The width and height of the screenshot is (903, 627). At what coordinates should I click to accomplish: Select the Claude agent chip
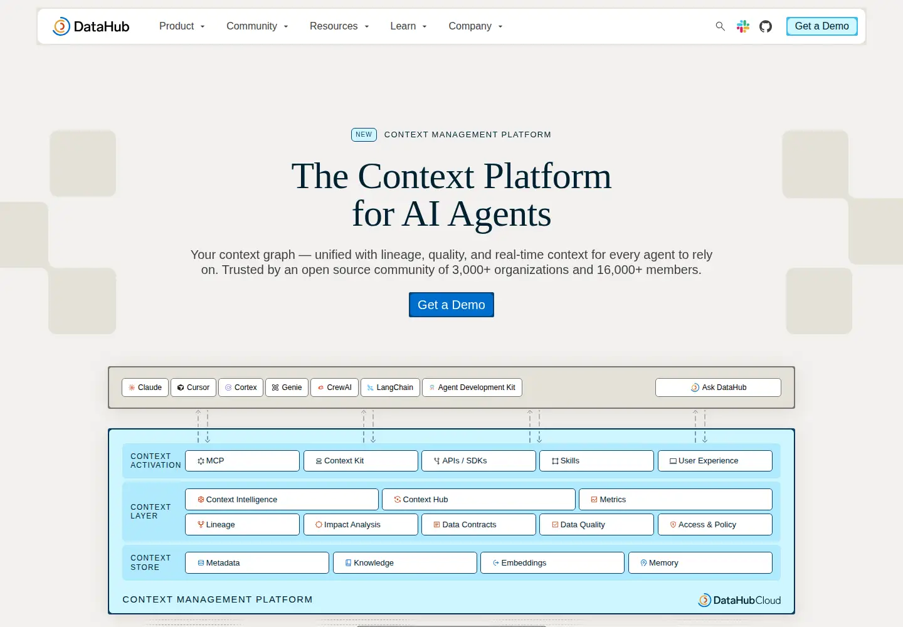pos(145,387)
